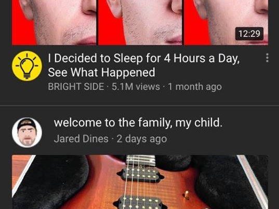279x209 pixels.
Task: Tap Jared Dines' cartoon profile avatar
Action: tap(27, 133)
